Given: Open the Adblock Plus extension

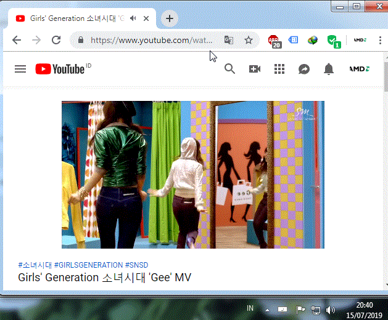Looking at the screenshot, I should 274,41.
